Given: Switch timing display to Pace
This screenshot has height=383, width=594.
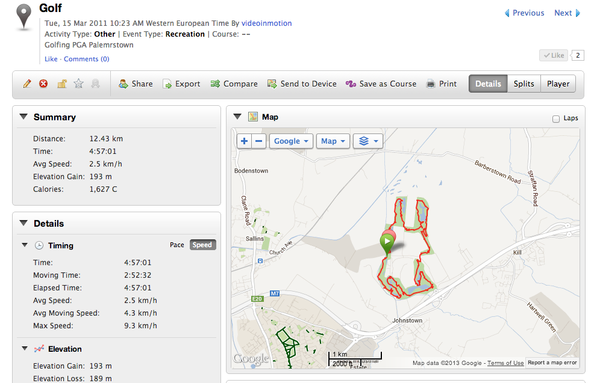Looking at the screenshot, I should pos(177,245).
